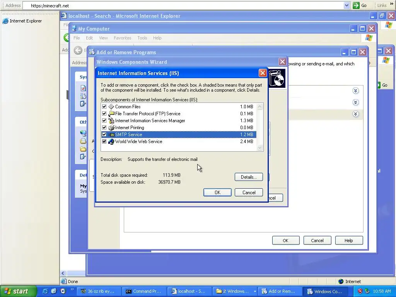396x297 pixels.
Task: Cancel the Internet Information Services dialog
Action: (x=249, y=193)
